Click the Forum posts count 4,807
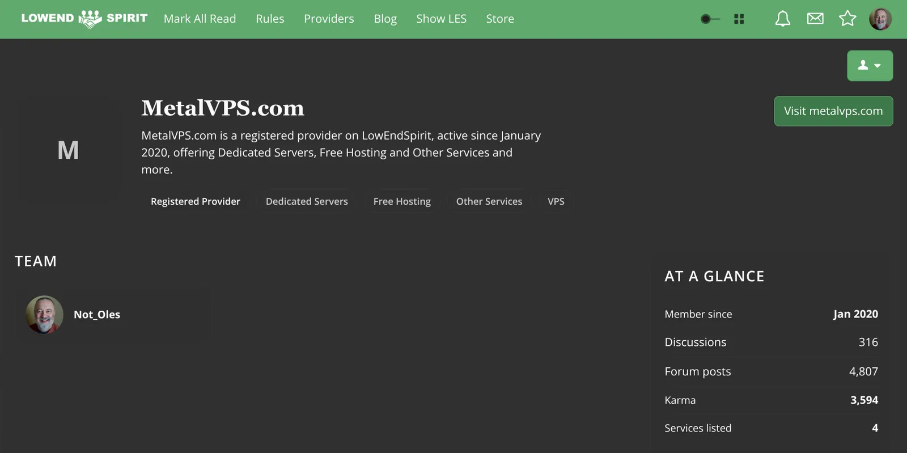 863,372
